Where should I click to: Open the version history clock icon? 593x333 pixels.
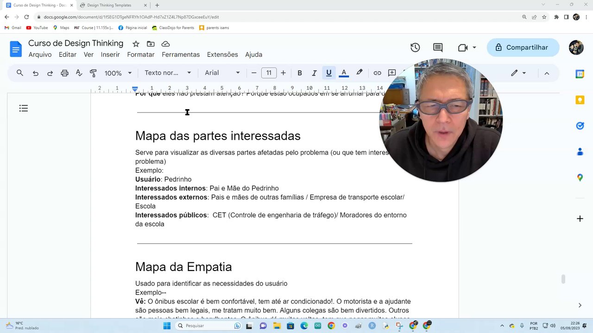[x=415, y=47]
